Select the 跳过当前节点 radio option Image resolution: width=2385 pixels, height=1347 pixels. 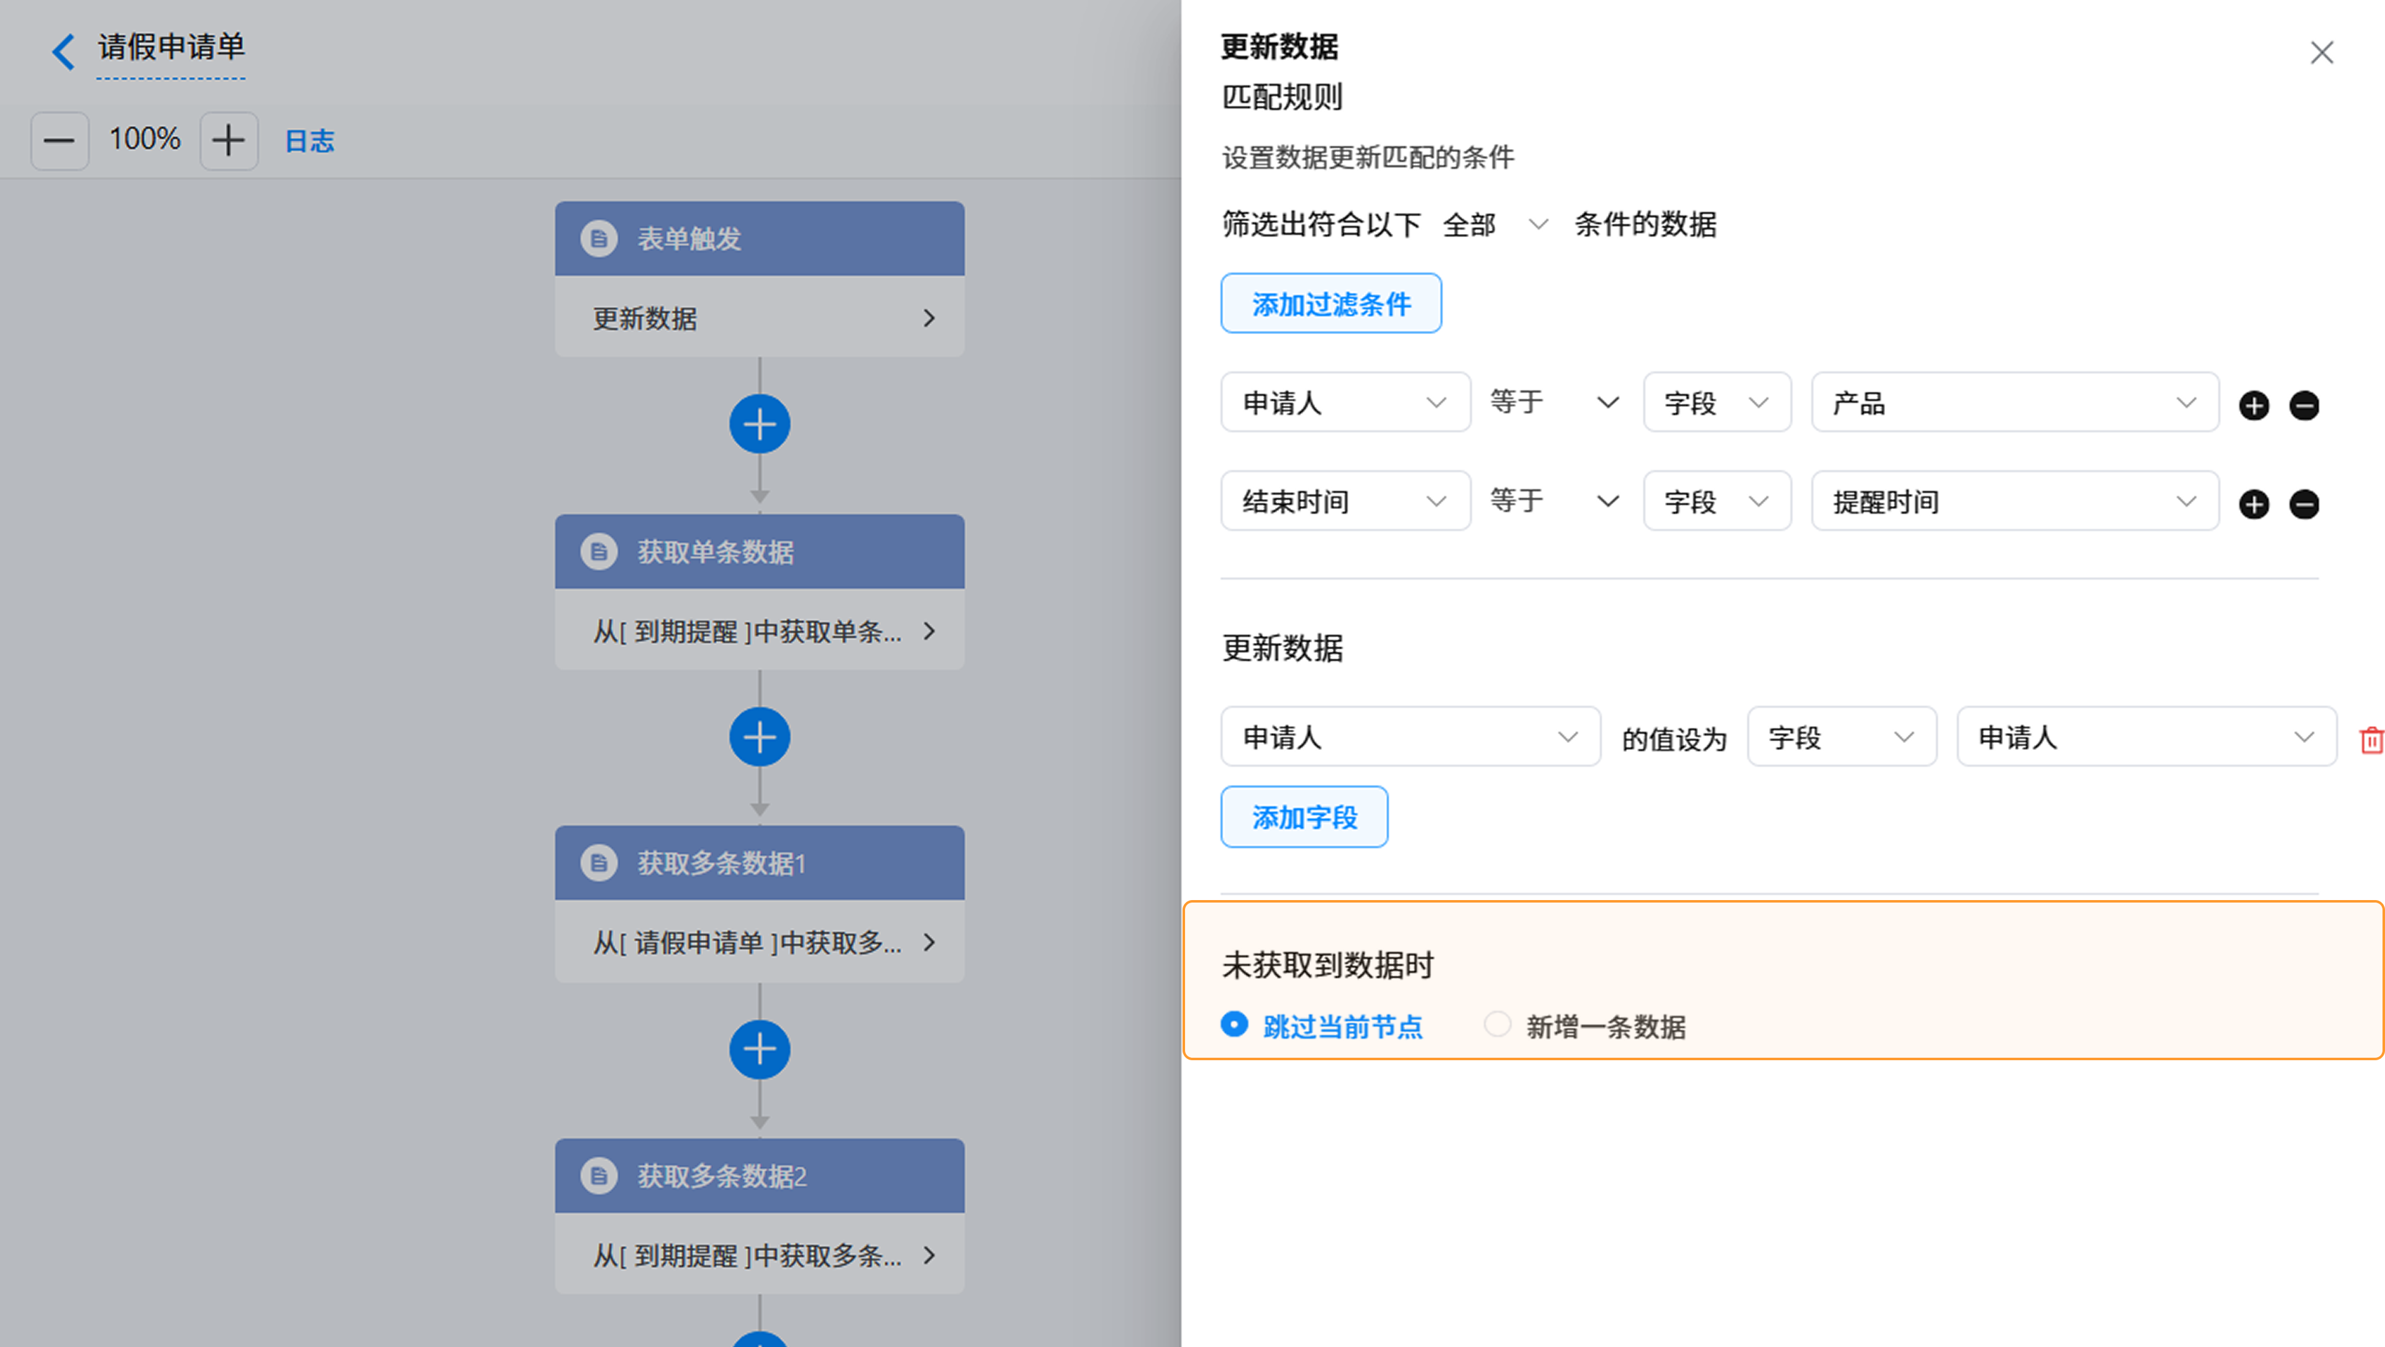point(1233,1025)
